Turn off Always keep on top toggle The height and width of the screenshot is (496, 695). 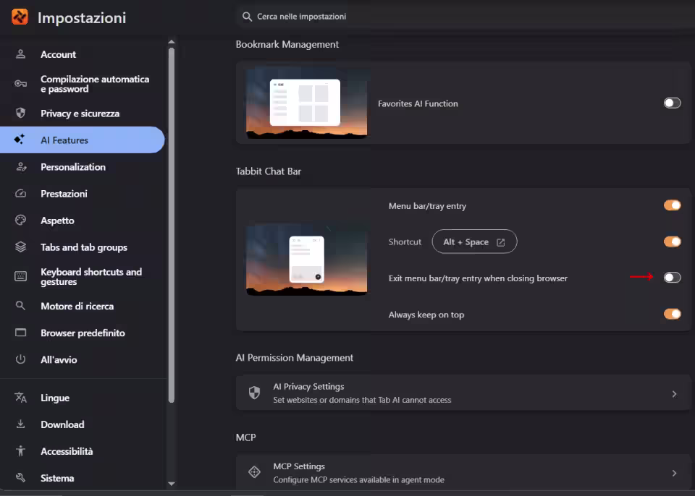tap(672, 314)
